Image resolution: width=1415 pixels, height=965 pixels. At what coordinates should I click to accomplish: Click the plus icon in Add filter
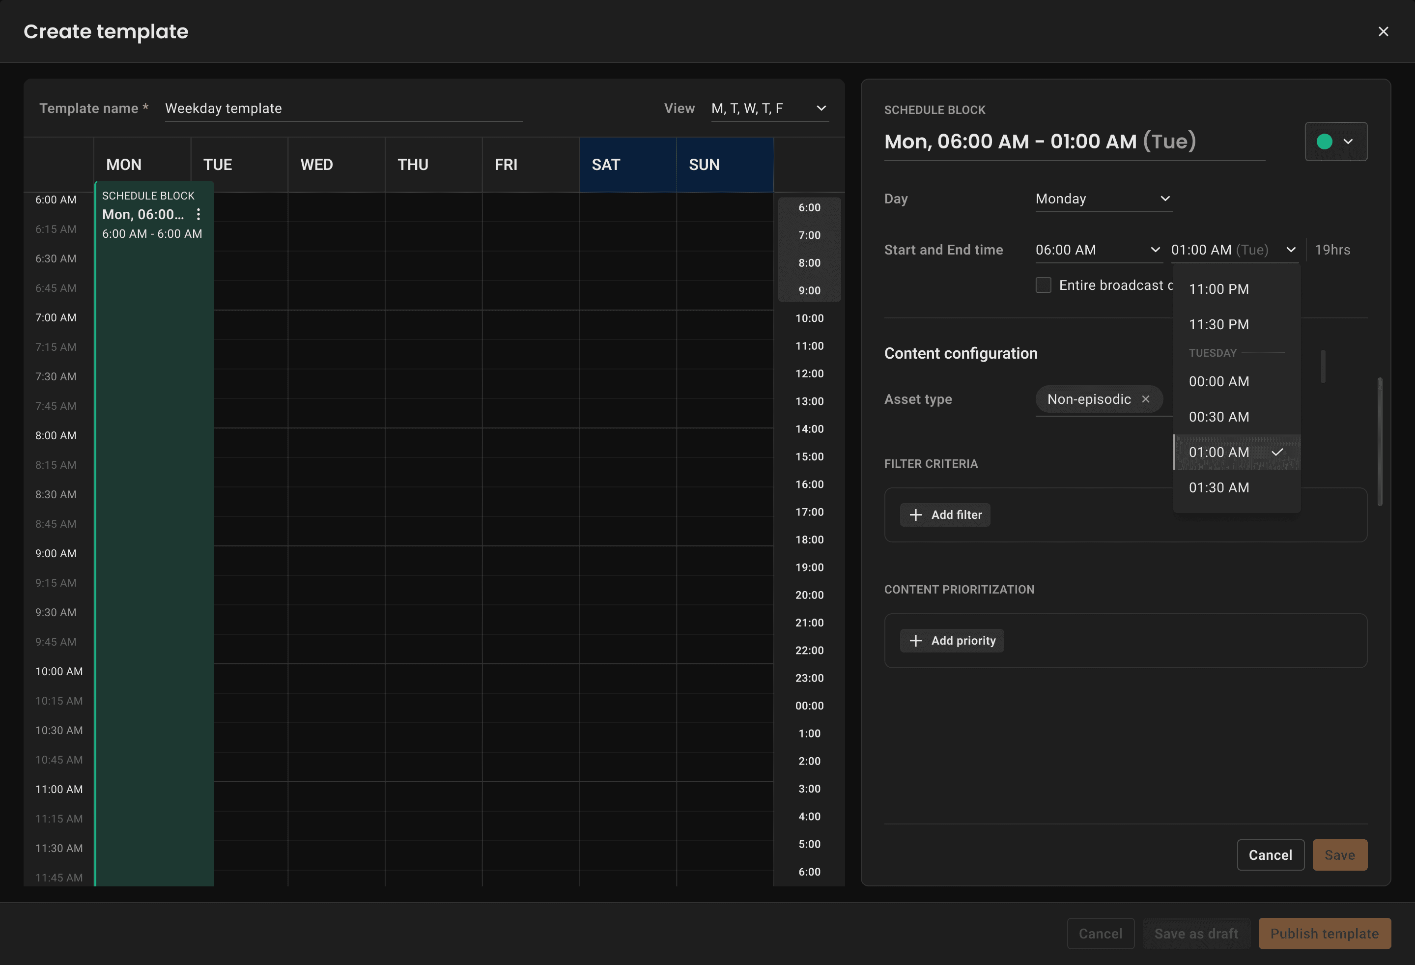[x=915, y=515]
